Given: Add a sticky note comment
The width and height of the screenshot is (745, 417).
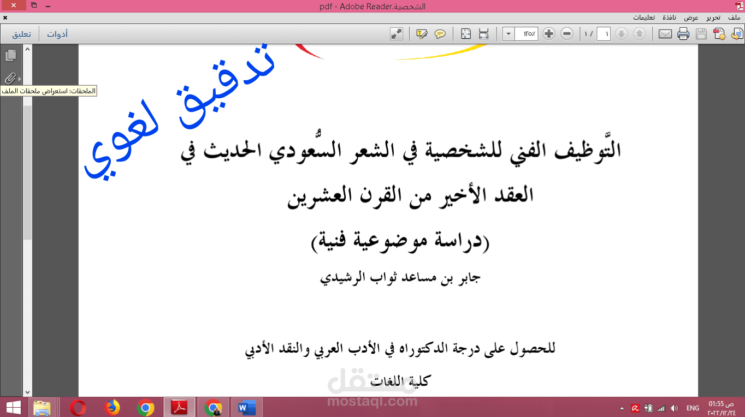Looking at the screenshot, I should pyautogui.click(x=440, y=34).
